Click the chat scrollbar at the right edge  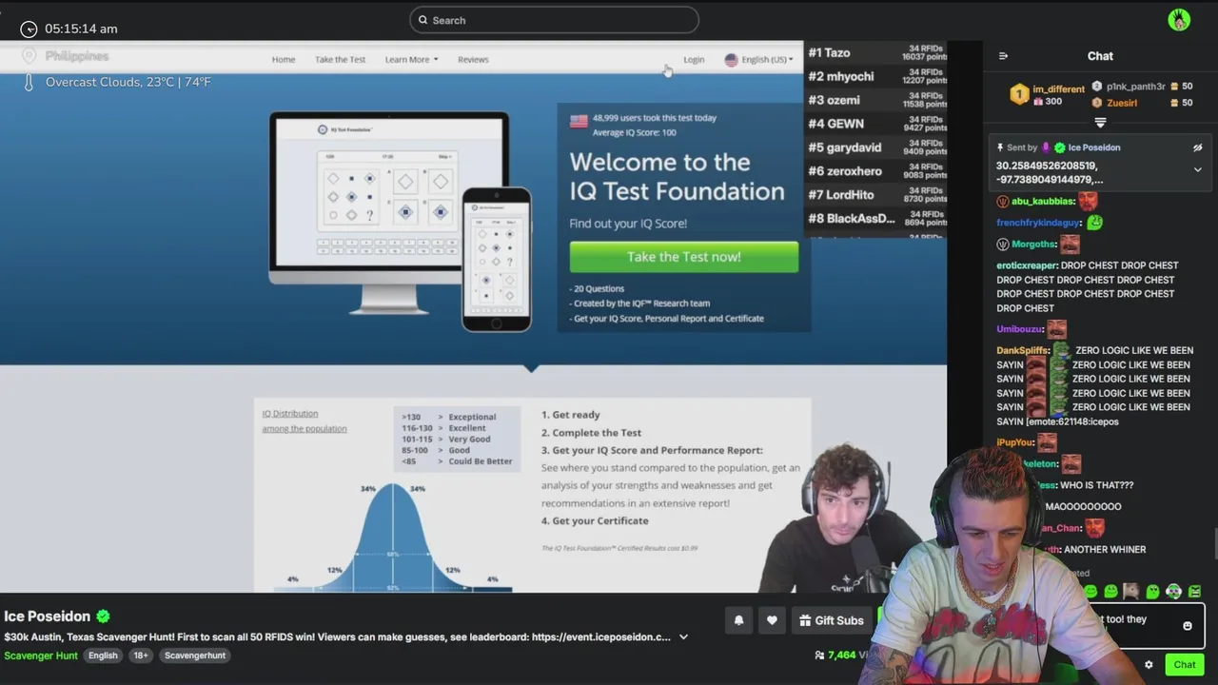1214,542
